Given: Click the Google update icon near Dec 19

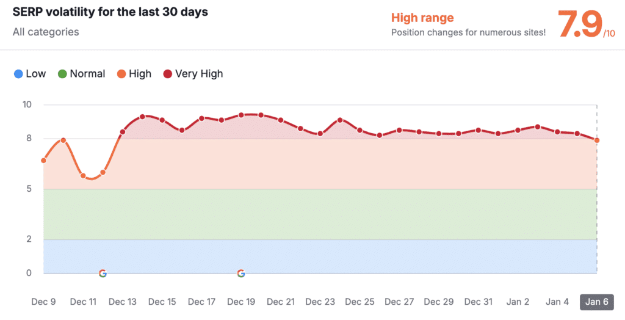Looking at the screenshot, I should coord(241,274).
